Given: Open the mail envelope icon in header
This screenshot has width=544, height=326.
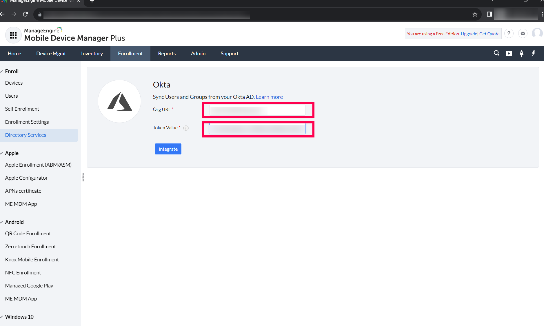Looking at the screenshot, I should coord(523,34).
